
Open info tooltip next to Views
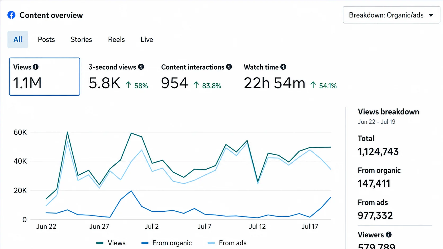pos(36,67)
